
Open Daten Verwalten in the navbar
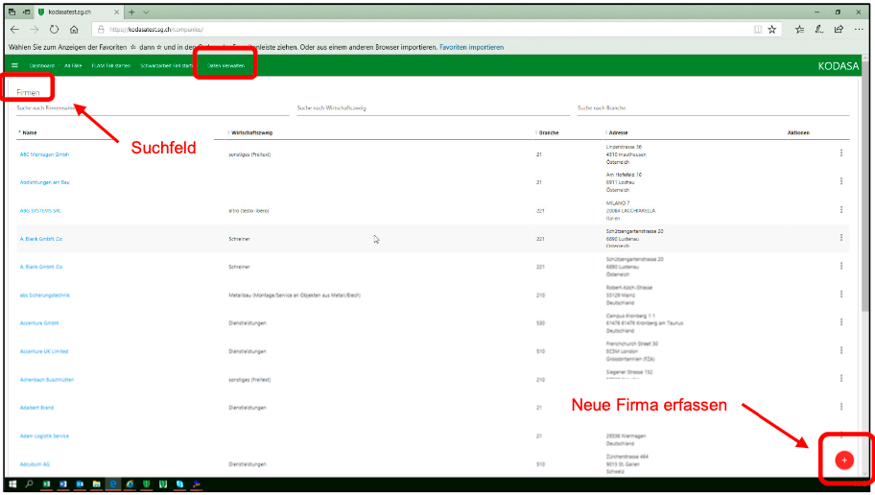(225, 65)
